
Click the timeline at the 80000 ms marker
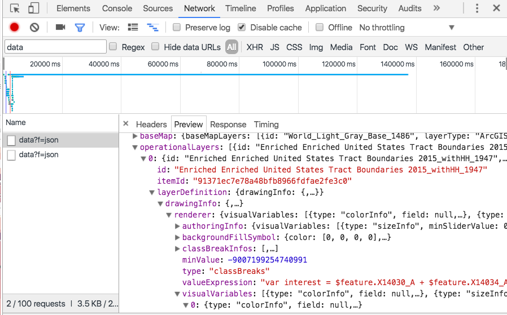(x=221, y=64)
